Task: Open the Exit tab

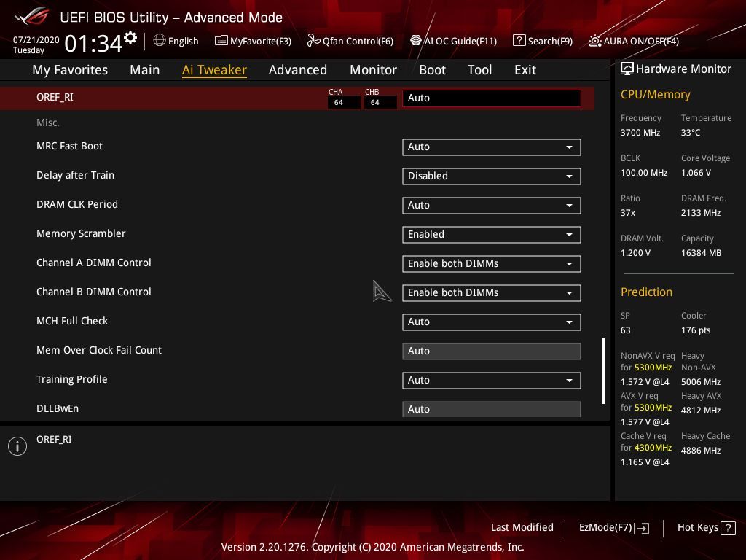Action: pyautogui.click(x=525, y=70)
